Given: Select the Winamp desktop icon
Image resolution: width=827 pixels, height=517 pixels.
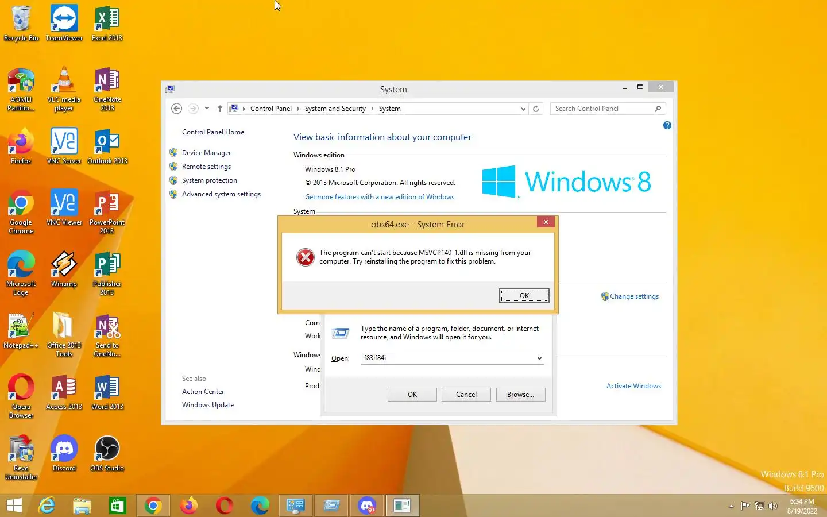Looking at the screenshot, I should pyautogui.click(x=64, y=269).
